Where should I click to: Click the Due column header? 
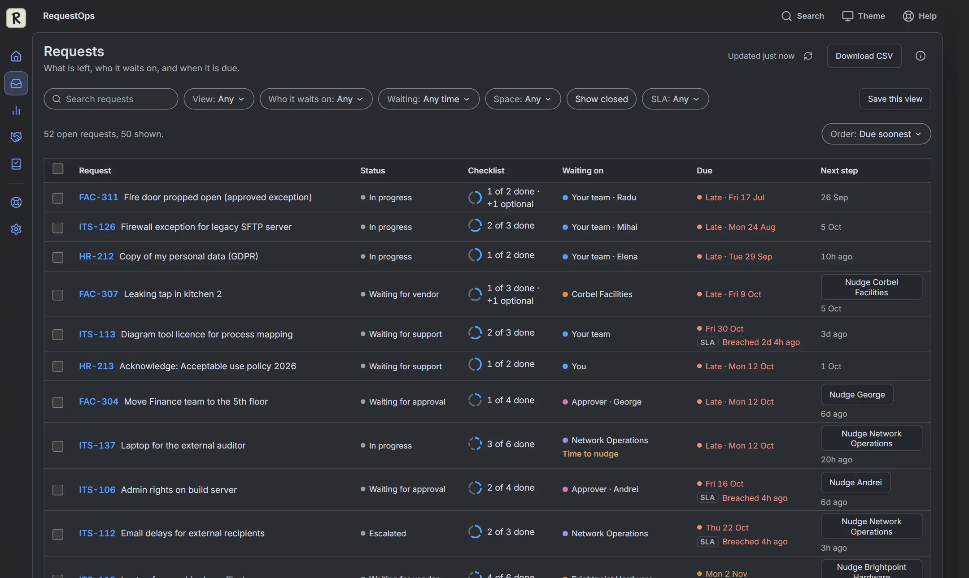[704, 171]
